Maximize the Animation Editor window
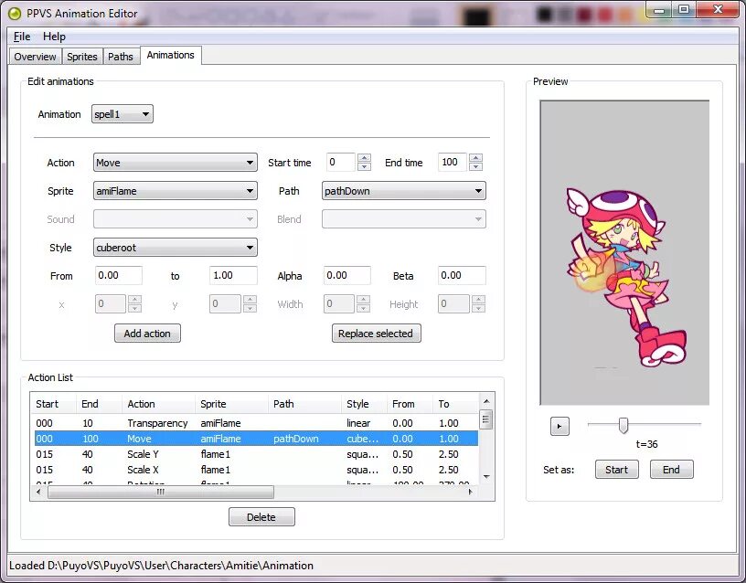746x583 pixels. pyautogui.click(x=684, y=9)
